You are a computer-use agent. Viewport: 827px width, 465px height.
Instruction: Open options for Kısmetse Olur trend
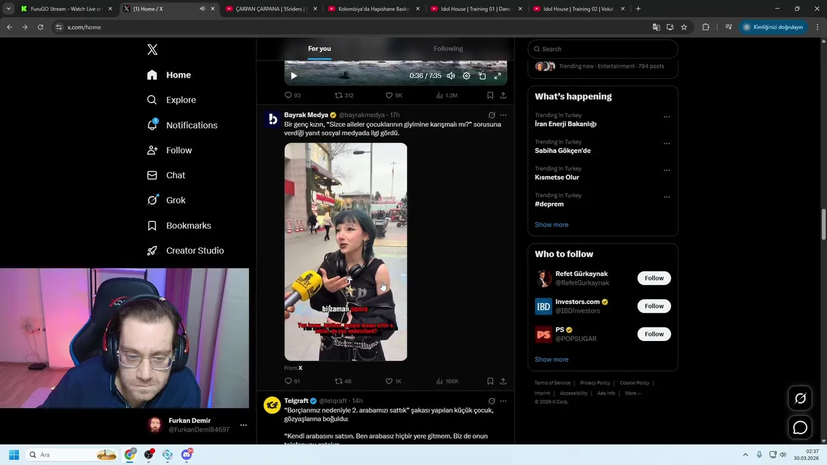click(x=667, y=170)
